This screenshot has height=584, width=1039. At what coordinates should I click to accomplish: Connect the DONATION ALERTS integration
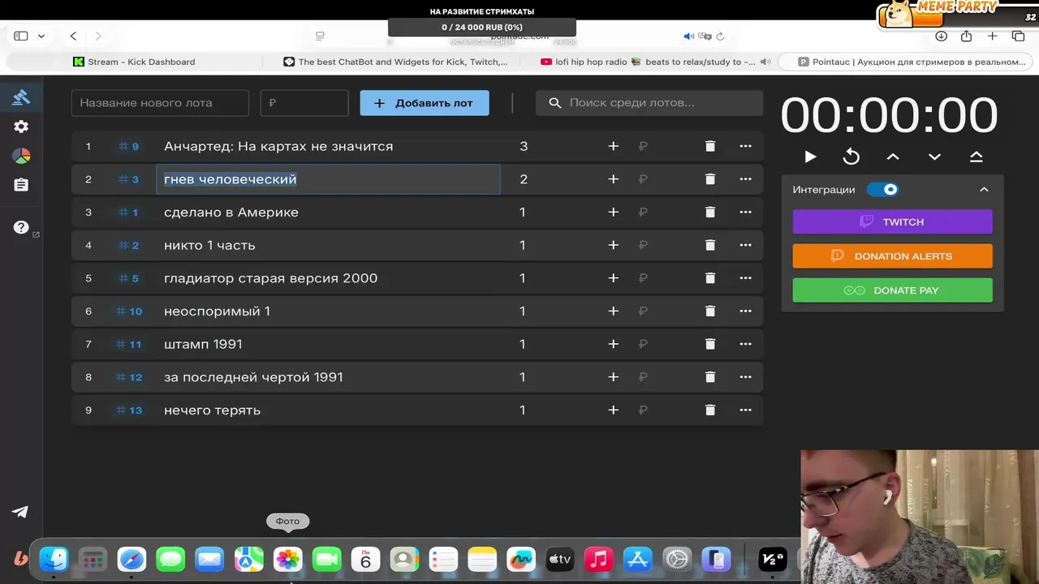tap(892, 256)
